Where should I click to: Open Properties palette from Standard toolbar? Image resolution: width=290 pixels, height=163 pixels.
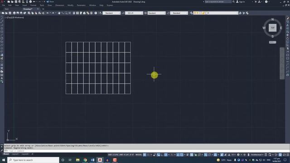pos(74,13)
